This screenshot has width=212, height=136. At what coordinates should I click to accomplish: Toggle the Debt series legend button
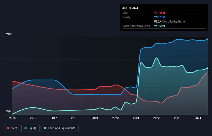coord(12,128)
